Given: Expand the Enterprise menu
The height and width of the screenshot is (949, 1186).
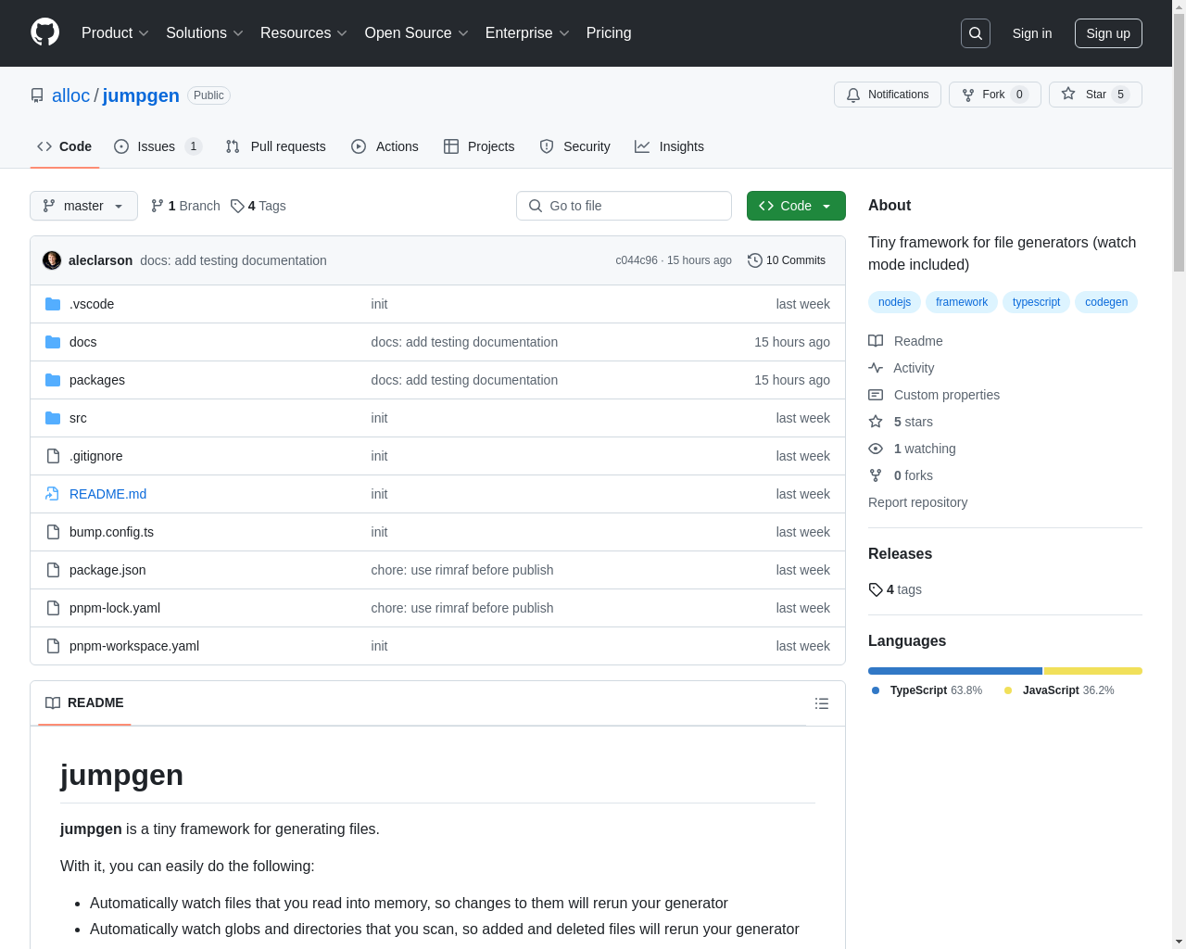Looking at the screenshot, I should tap(527, 33).
